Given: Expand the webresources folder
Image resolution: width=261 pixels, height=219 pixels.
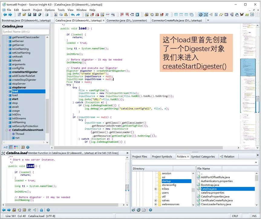Looking at the screenshot, I should (x=155, y=205).
